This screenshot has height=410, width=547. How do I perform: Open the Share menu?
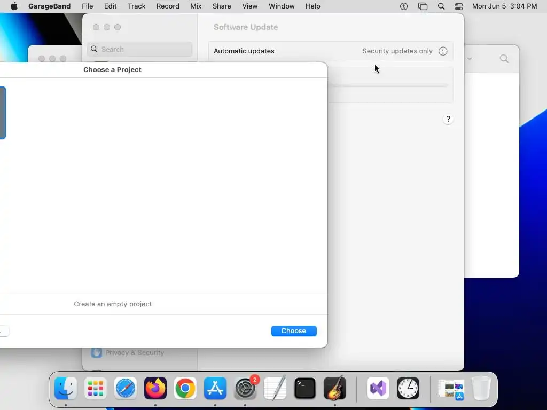(x=222, y=6)
